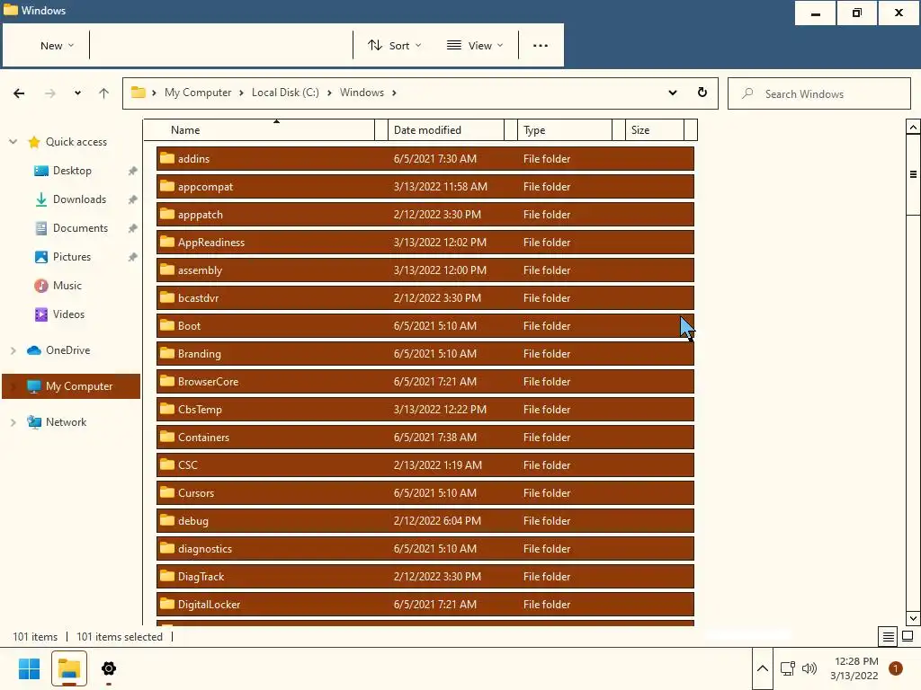Image resolution: width=921 pixels, height=690 pixels.
Task: Select the DigitalLocker folder icon
Action: click(167, 603)
